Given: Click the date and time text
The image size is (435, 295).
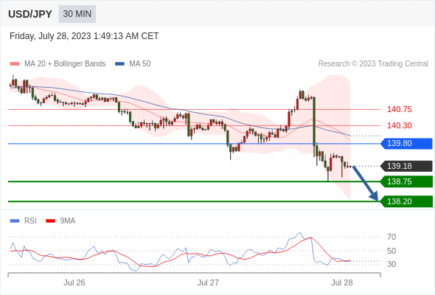Looking at the screenshot, I should [x=84, y=36].
